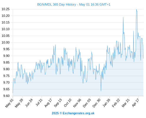The width and height of the screenshot is (146, 118).
Task: Click the 9.60 y-axis value label
Action: click(x=6, y=96)
